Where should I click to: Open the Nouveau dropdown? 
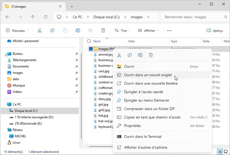pyautogui.click(x=17, y=30)
